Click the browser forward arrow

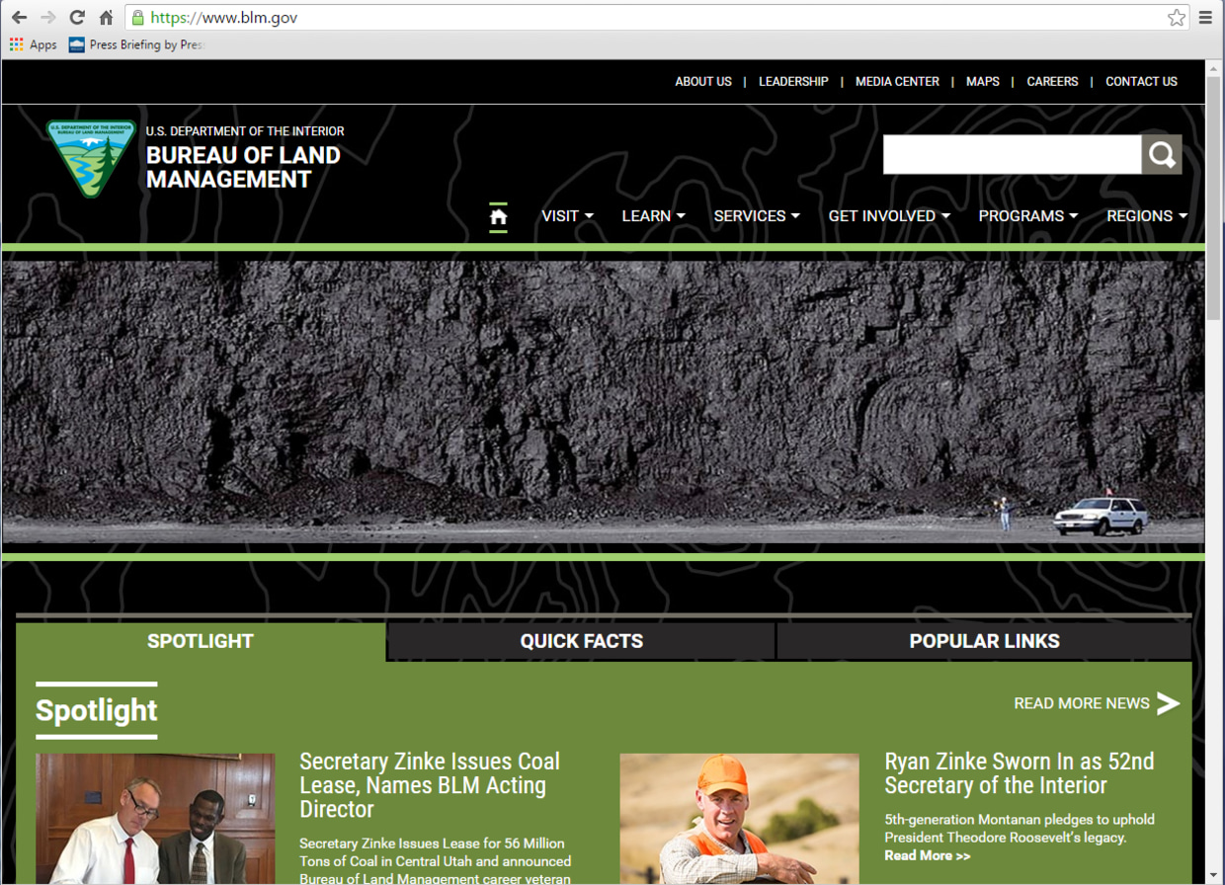47,18
